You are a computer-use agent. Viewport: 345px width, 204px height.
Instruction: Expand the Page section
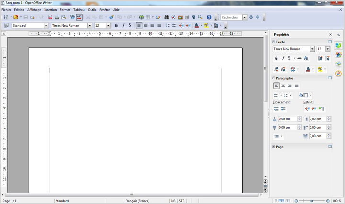click(x=274, y=147)
